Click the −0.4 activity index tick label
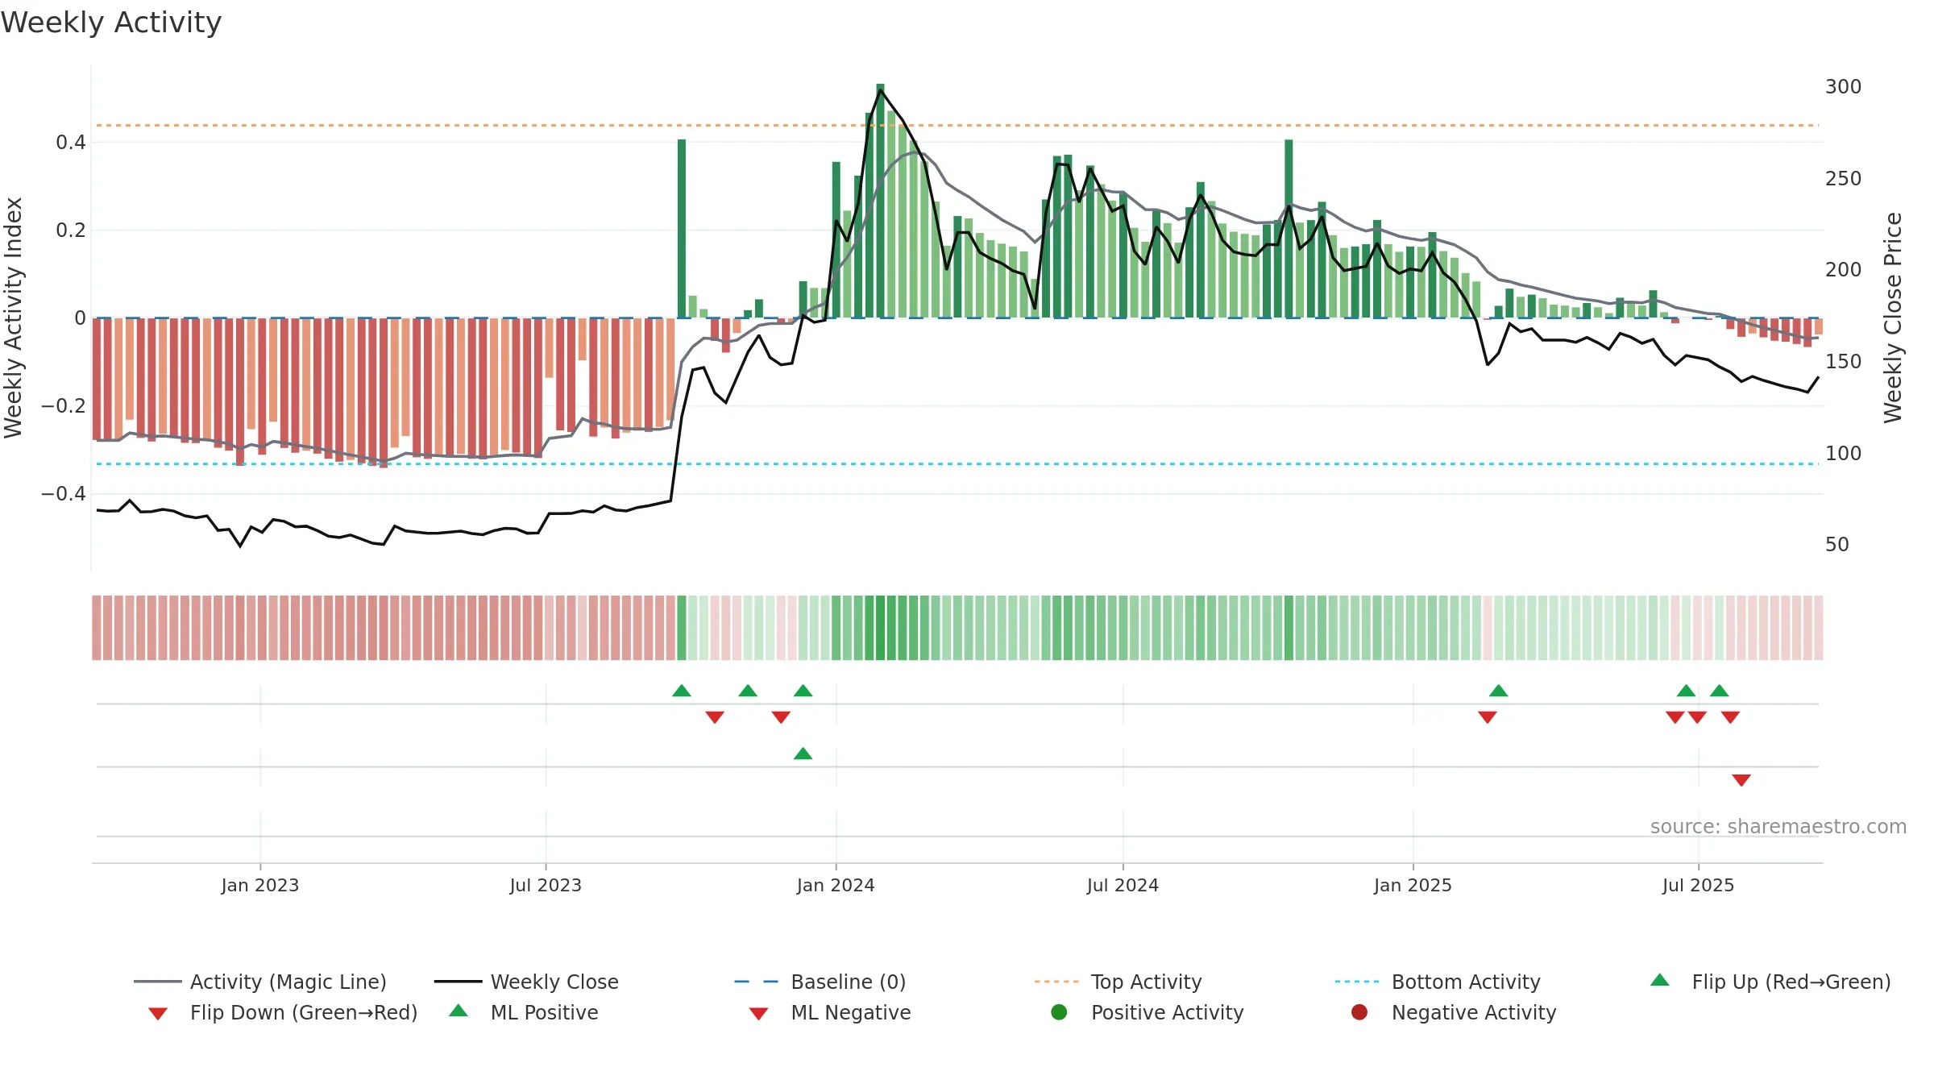The image size is (1934, 1088). [x=64, y=493]
